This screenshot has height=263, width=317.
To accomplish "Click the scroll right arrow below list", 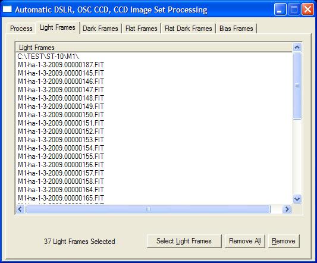I will 287,209.
